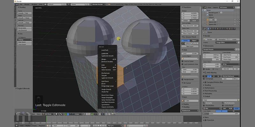Click the snap magnet icon in 3D header

click(99, 114)
